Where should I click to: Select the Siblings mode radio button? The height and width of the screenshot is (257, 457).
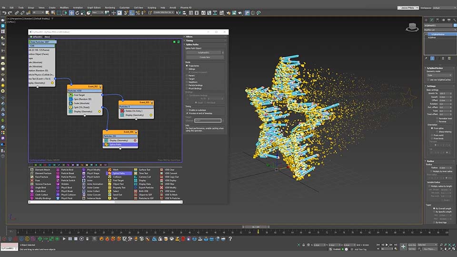pyautogui.click(x=187, y=69)
